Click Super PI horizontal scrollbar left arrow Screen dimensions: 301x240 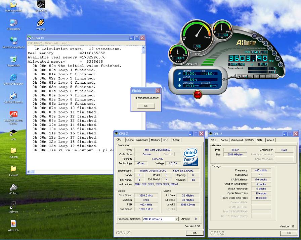29,172
